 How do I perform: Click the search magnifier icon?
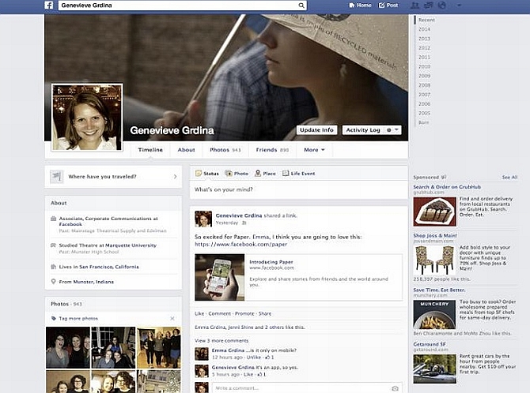tap(301, 6)
